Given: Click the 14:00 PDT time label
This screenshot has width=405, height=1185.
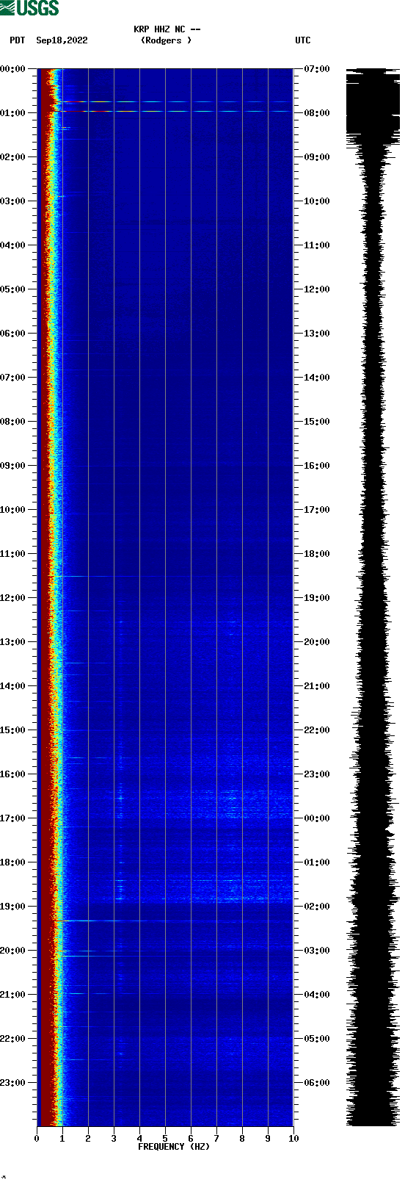Looking at the screenshot, I should (x=13, y=686).
